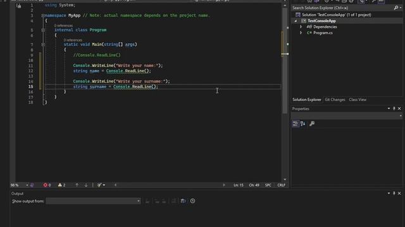Click Go to Previous Message icon in Output
This screenshot has width=405, height=227.
pos(157,201)
